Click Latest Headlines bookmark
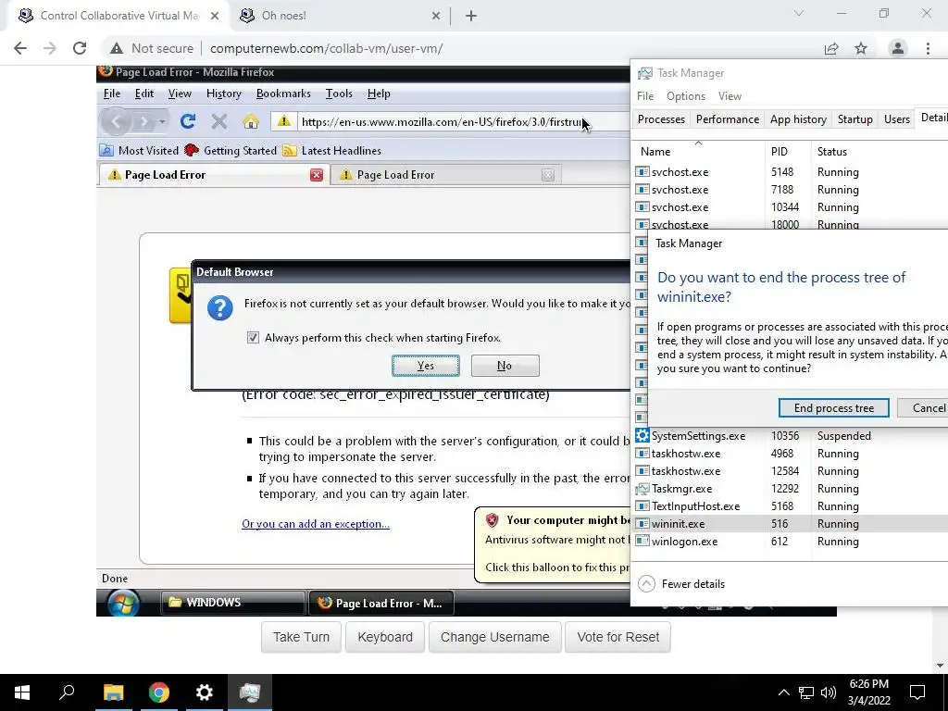The width and height of the screenshot is (948, 711). click(332, 151)
